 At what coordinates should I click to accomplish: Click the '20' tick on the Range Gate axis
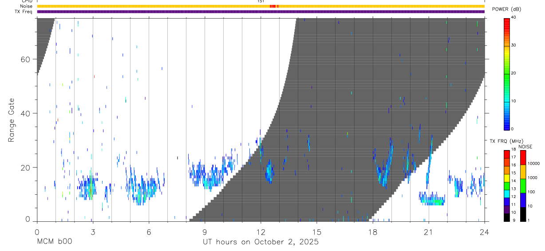pyautogui.click(x=26, y=167)
